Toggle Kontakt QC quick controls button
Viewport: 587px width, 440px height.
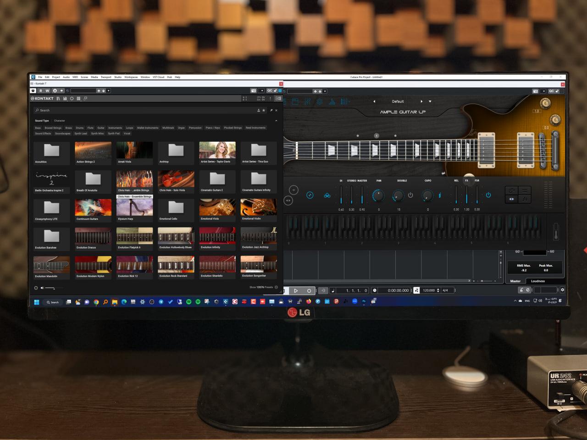click(x=270, y=91)
